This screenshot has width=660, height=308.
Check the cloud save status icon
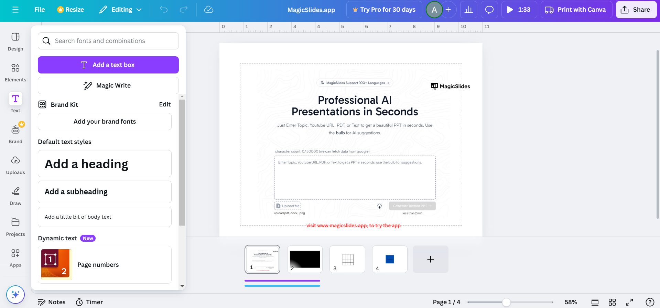[x=209, y=10]
